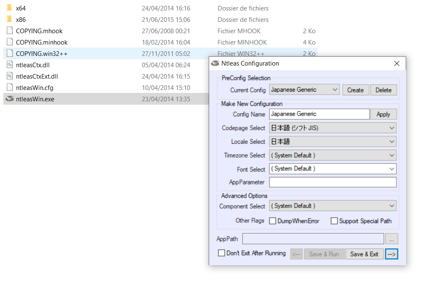Click the x86 folder icon
This screenshot has width=428, height=285.
pos(10,19)
